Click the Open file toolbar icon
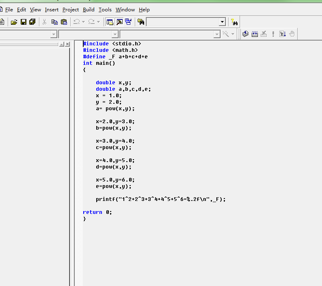The height and width of the screenshot is (286, 322). [x=14, y=22]
